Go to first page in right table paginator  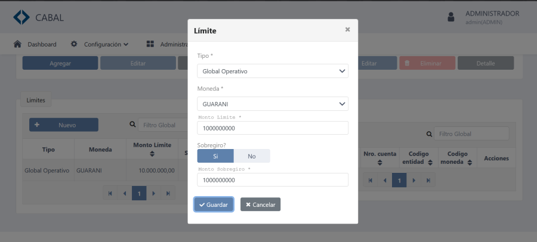(x=370, y=180)
